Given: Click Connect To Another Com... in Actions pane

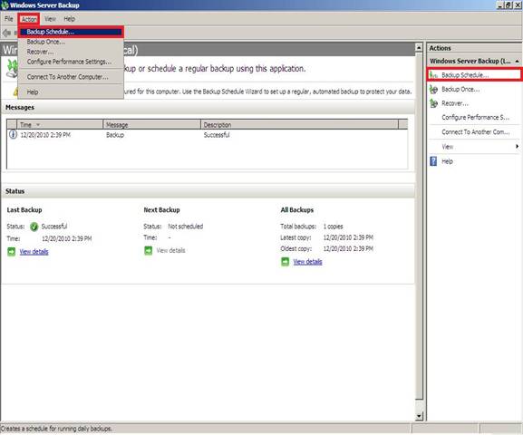Looking at the screenshot, I should pos(476,132).
